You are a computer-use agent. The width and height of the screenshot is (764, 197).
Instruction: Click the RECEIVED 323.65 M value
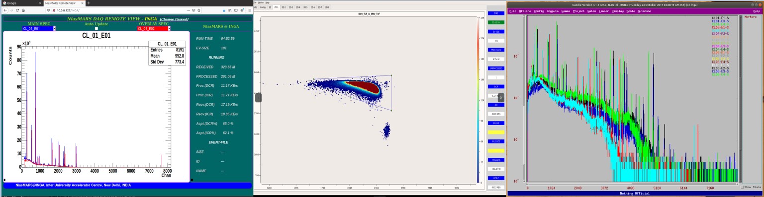228,66
